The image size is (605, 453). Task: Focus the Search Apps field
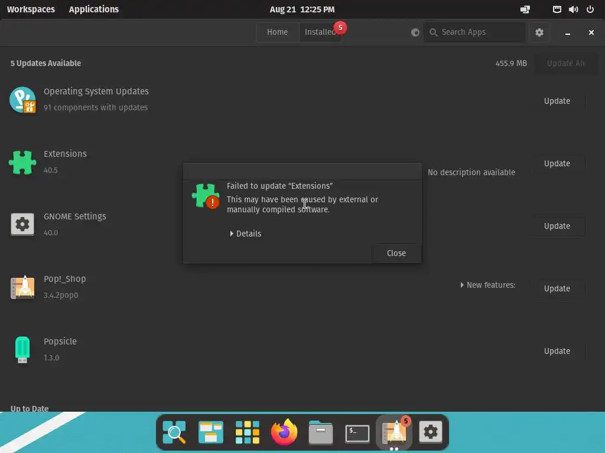474,32
